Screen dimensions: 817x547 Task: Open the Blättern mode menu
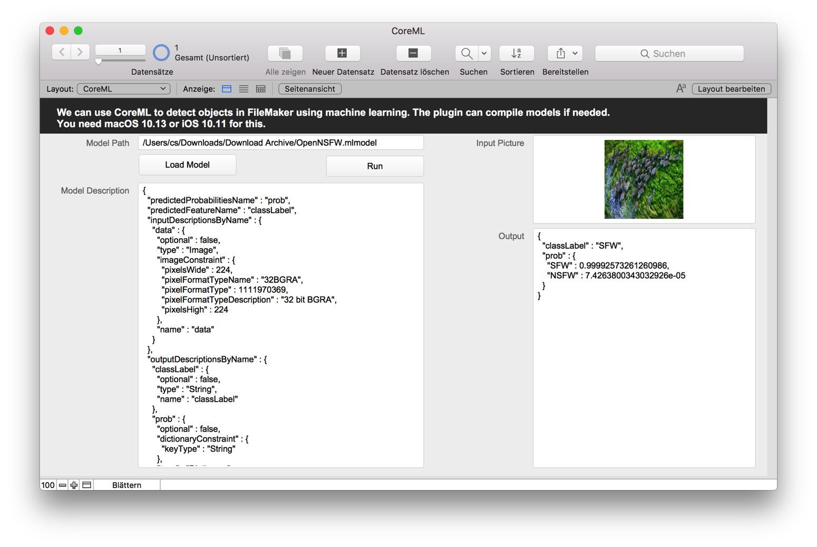pos(127,485)
